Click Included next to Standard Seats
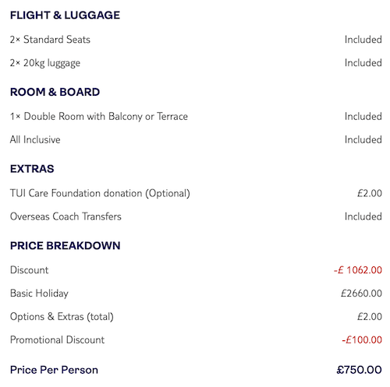Screen dimensions: 390x387 pyautogui.click(x=363, y=40)
